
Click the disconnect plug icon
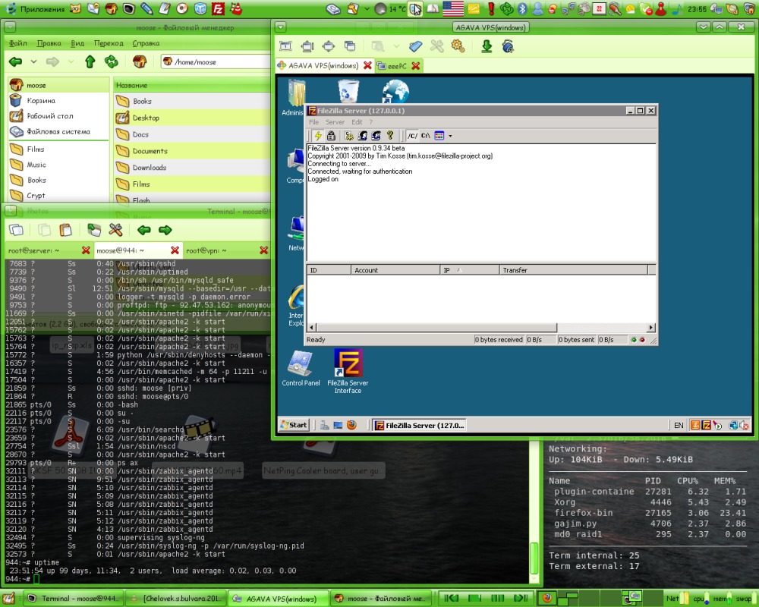(x=508, y=46)
